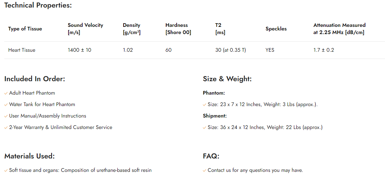Click the checkmark before 2-Year Warranty item
The image size is (385, 183).
[6, 128]
